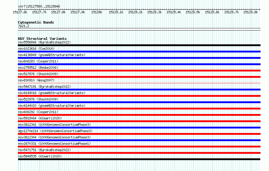Click the Cytogenetic Bands track title
Viewport: 269px width, 171px height.
(36, 22)
